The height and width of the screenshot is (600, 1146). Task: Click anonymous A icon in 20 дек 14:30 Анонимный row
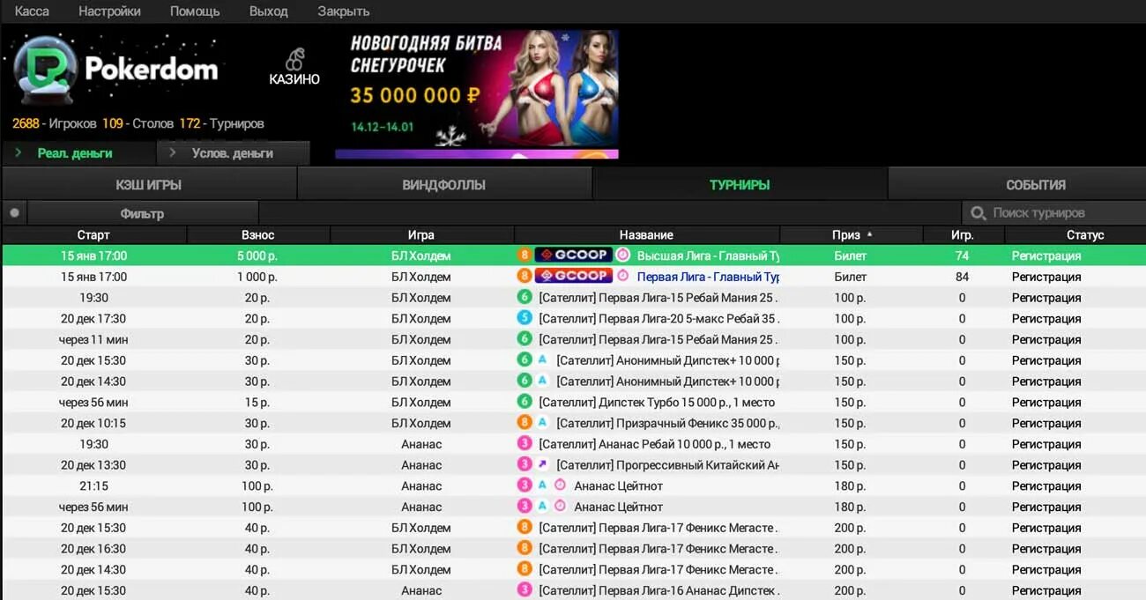(542, 381)
